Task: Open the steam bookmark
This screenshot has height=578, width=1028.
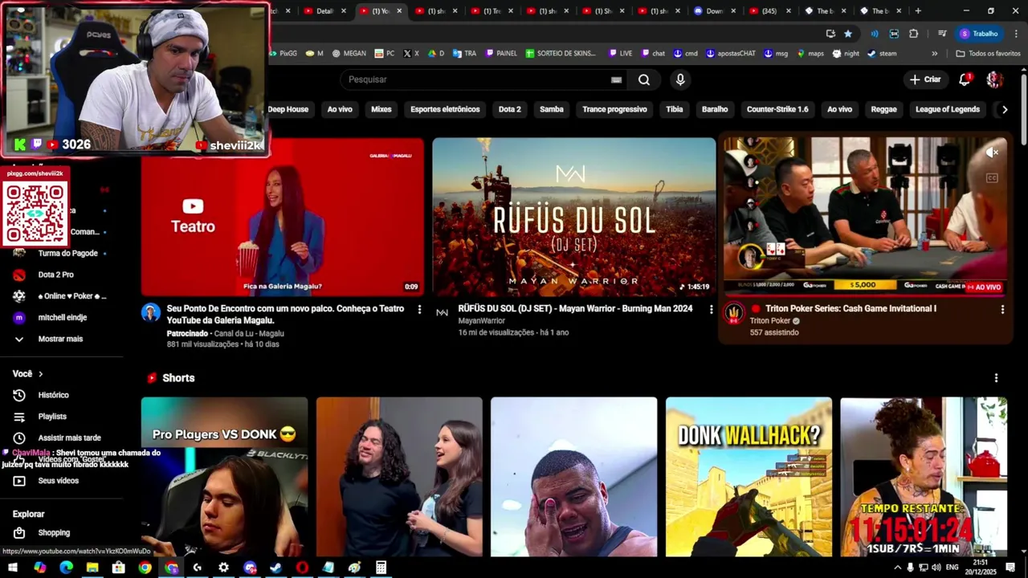Action: coord(881,54)
